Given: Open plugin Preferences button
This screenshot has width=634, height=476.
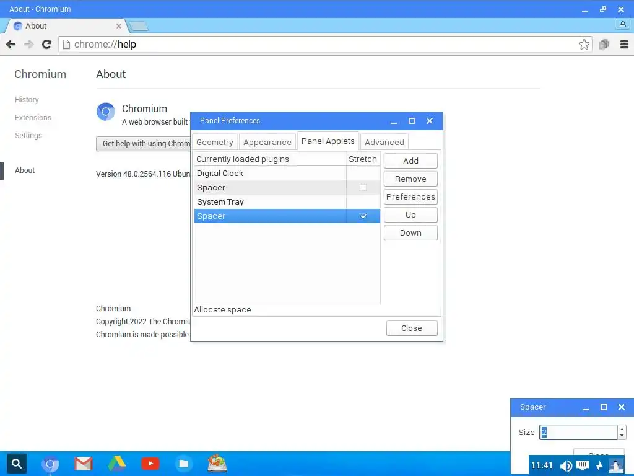Looking at the screenshot, I should [x=410, y=196].
